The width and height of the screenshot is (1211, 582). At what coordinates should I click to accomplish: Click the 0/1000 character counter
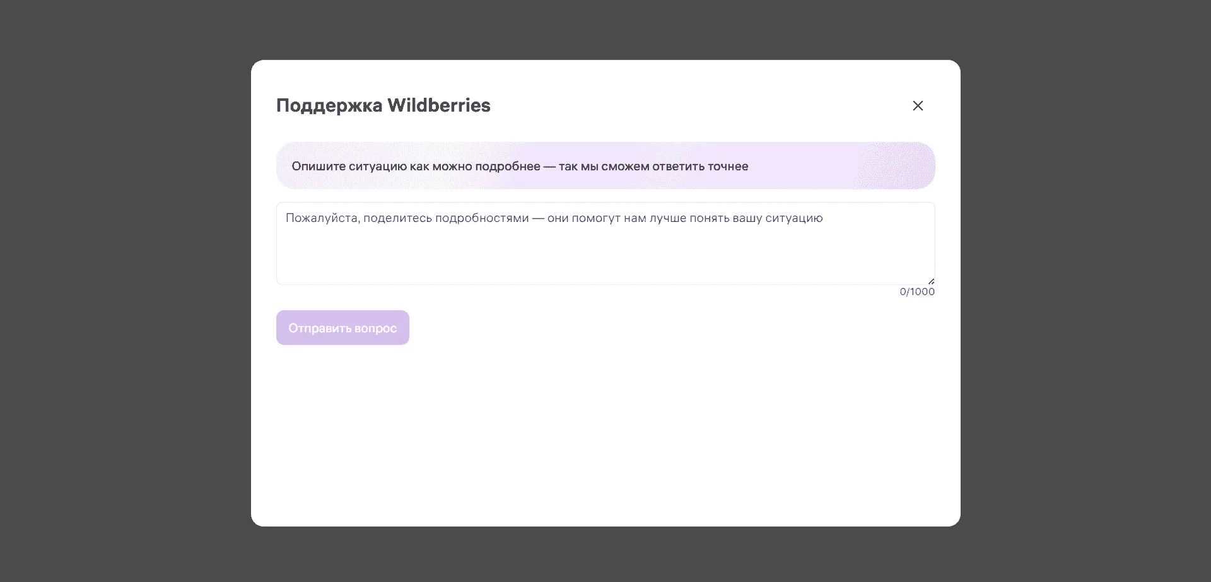pos(917,292)
